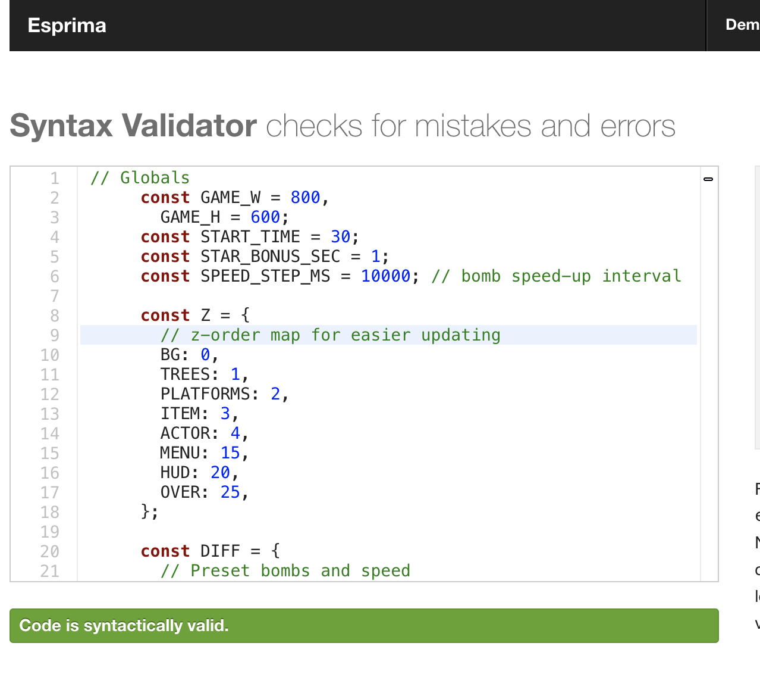The image size is (760, 693).
Task: Click the 'Preset bombs and speed' comment
Action: tap(285, 571)
